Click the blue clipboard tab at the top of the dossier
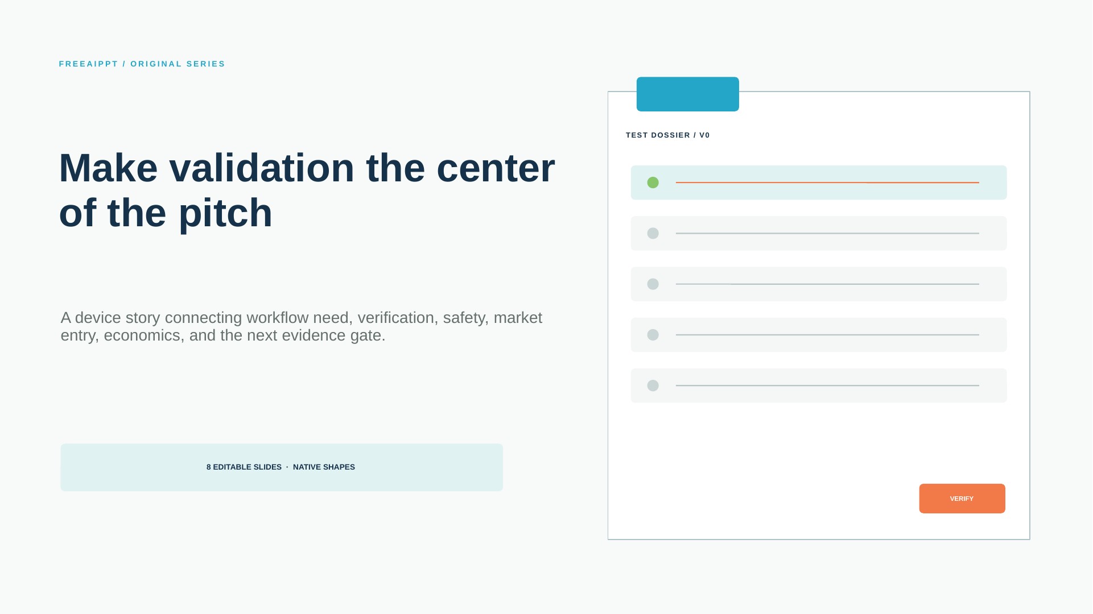Screen dimensions: 1093x614 tap(687, 94)
